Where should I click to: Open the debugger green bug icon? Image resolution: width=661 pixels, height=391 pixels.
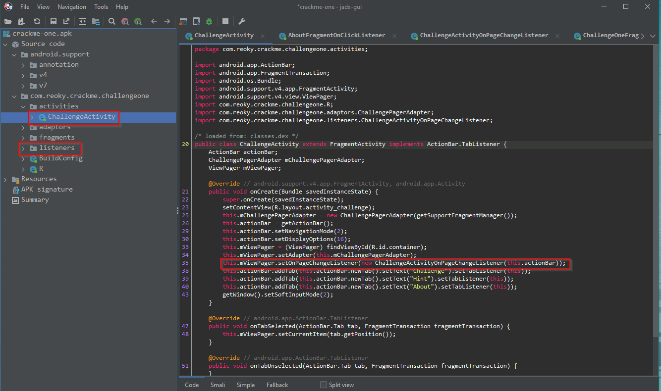click(209, 21)
